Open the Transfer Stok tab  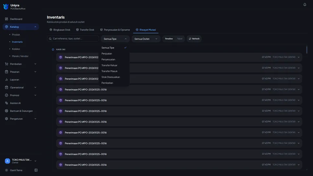pyautogui.click(x=85, y=30)
